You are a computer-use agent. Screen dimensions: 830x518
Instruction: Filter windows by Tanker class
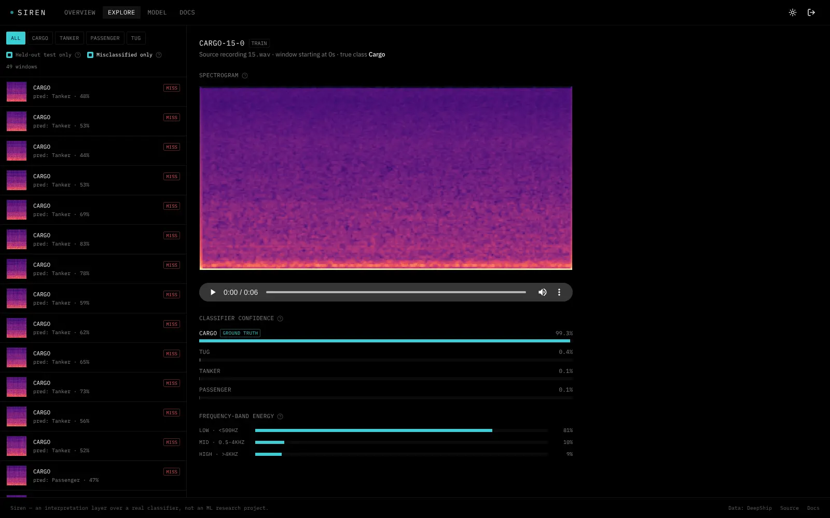point(70,38)
